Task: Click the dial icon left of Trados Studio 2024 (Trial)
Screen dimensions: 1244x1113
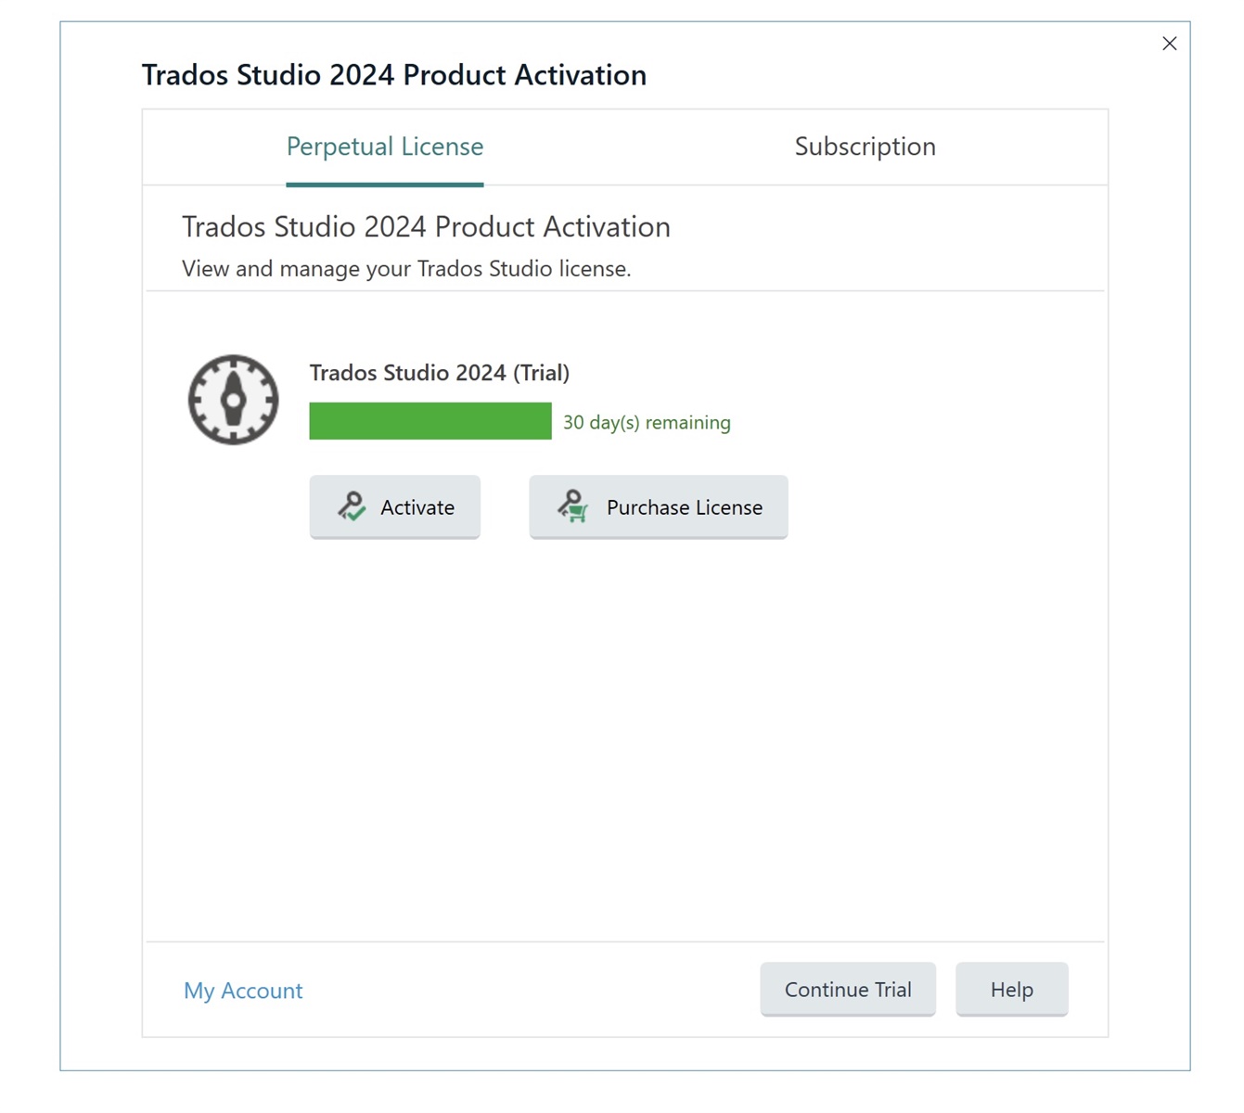Action: point(233,400)
